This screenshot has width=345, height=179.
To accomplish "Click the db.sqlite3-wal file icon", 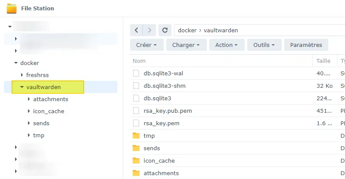I will click(x=136, y=73).
